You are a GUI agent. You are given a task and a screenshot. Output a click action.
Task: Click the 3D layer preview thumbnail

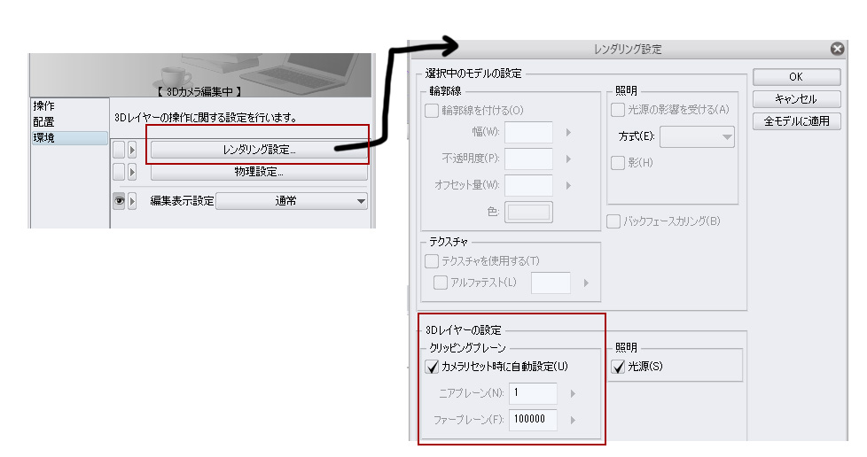point(200,75)
